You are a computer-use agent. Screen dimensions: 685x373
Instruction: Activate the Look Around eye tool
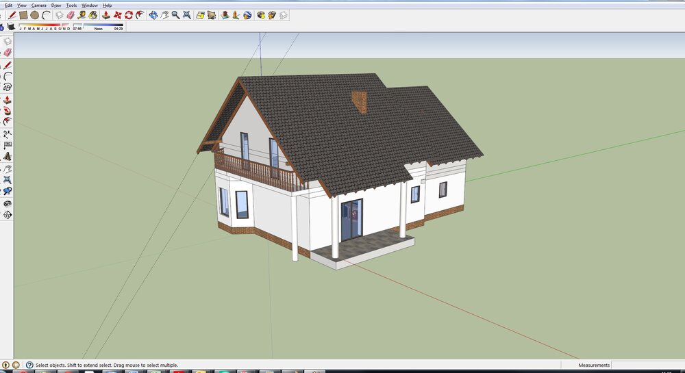coord(8,203)
